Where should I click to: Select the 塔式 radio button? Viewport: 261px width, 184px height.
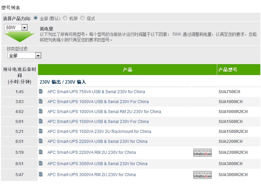(82, 18)
